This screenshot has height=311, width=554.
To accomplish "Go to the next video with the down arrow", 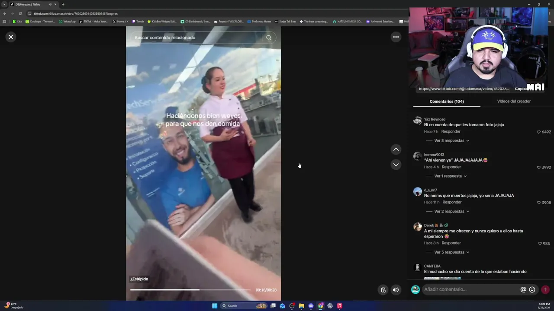I will 396,165.
